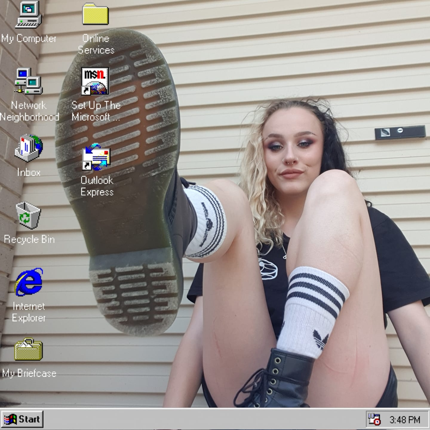The width and height of the screenshot is (430, 430).
Task: Click the "Recycle Bin" text label
Action: tap(29, 239)
